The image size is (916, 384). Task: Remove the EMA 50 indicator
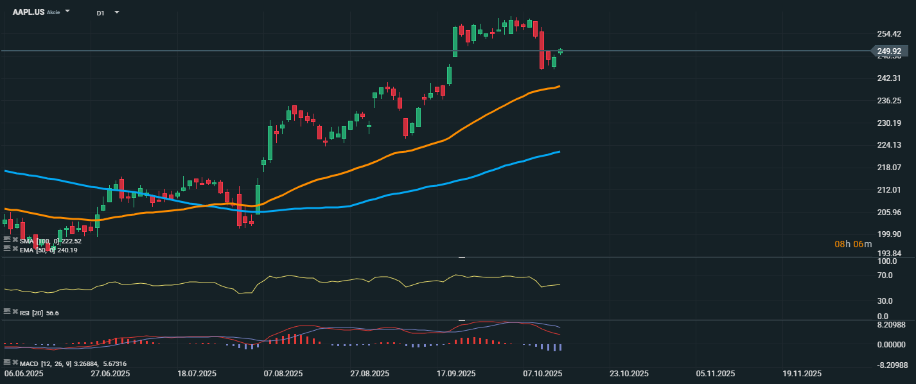click(x=14, y=248)
